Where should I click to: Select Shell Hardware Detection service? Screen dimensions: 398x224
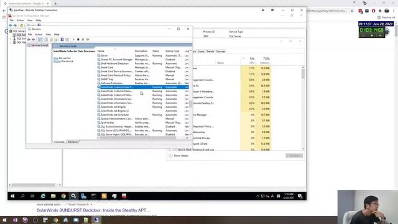point(143,63)
